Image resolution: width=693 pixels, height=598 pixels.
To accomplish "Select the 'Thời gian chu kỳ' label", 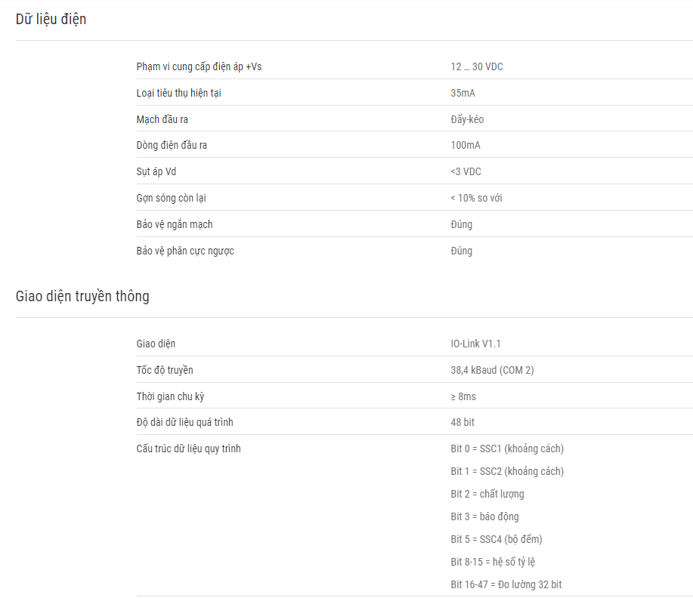I will (170, 396).
